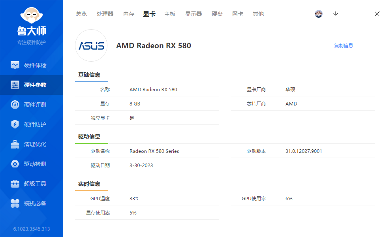Show the 其他 tab
The width and height of the screenshot is (387, 237).
(x=258, y=14)
